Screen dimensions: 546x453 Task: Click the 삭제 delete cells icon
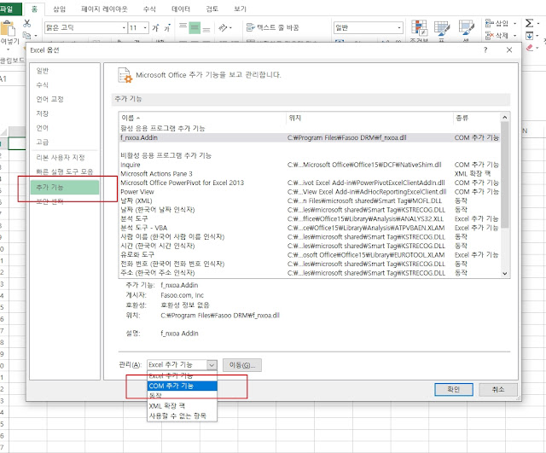coord(497,35)
